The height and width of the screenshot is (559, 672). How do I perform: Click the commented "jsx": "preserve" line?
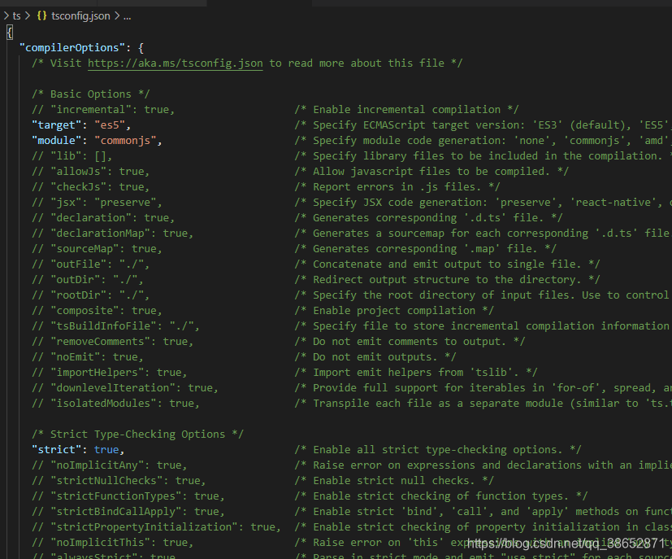97,202
